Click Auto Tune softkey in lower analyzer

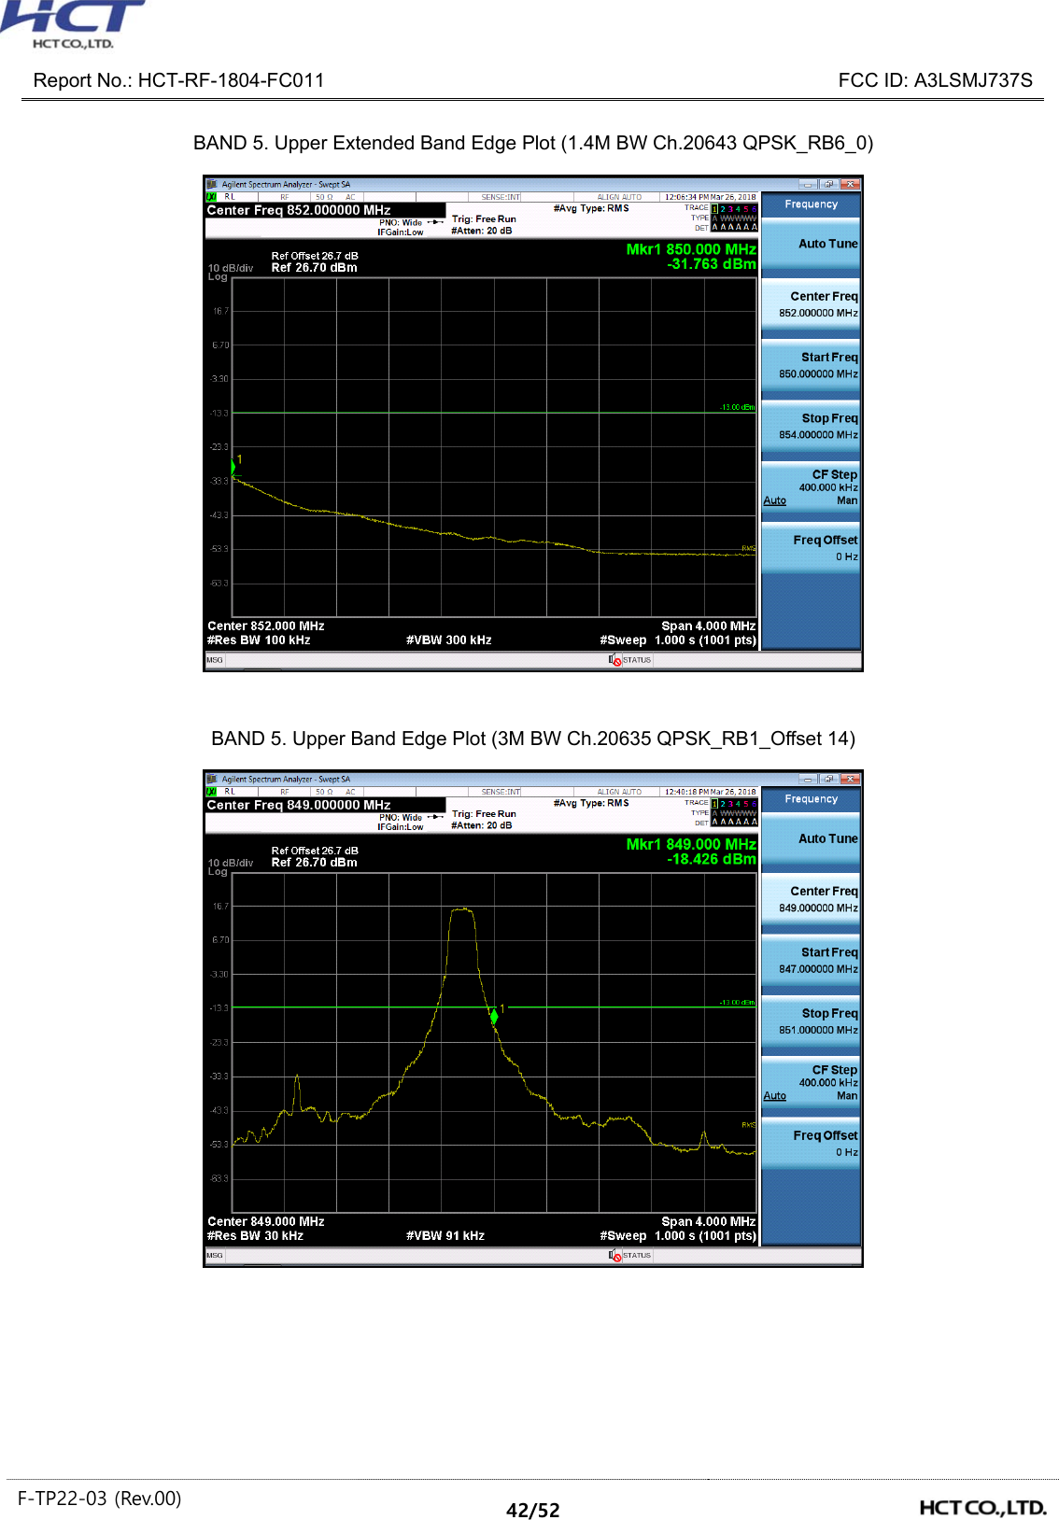[x=811, y=839]
